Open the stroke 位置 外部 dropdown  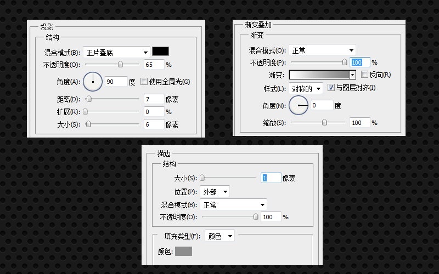[x=215, y=191]
